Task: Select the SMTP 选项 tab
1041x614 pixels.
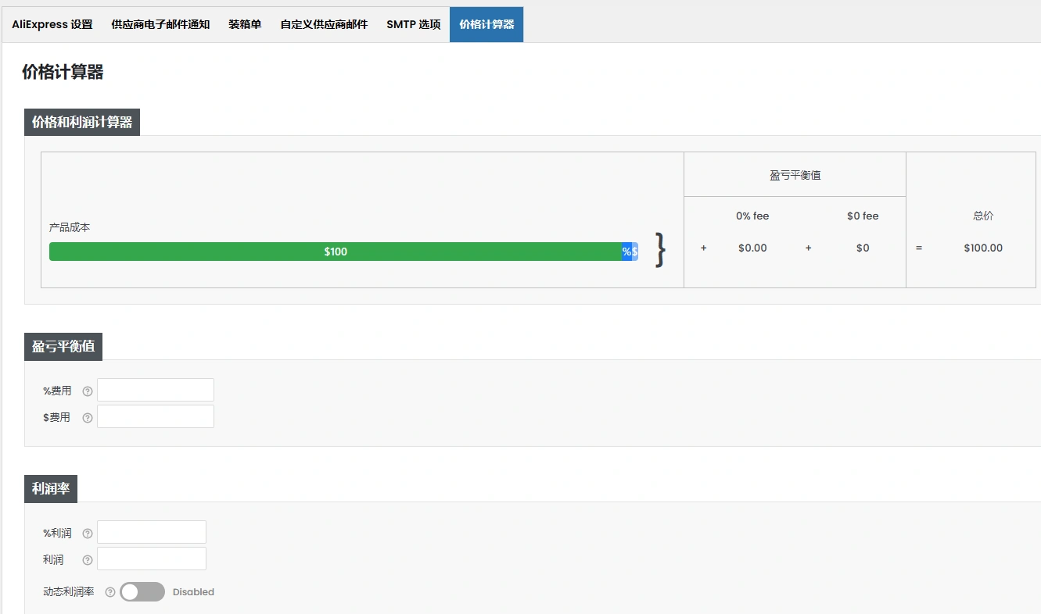Action: (x=413, y=24)
